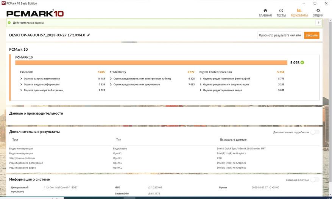Click the green checkmark next to score 5 093
This screenshot has height=199, width=332.
302,62
